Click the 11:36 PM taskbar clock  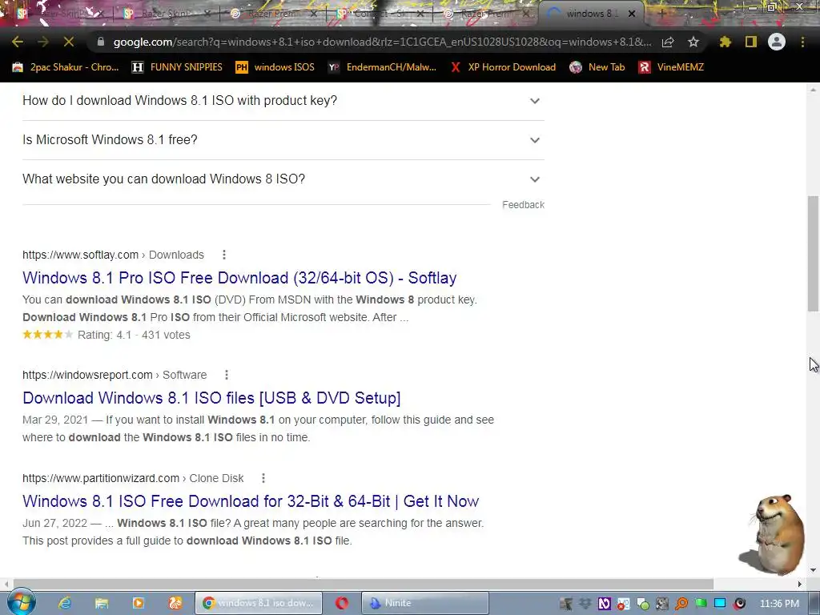click(779, 604)
